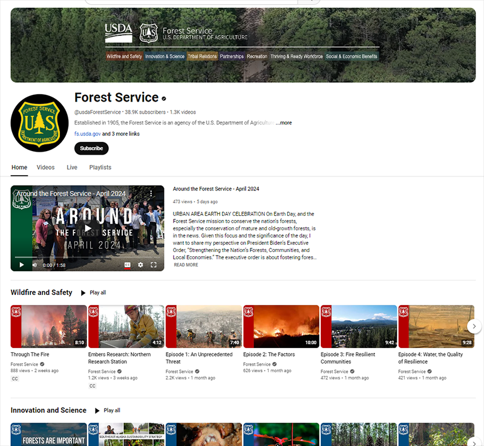This screenshot has height=446, width=484.
Task: Click the Play all icon for Wildfire and Safety
Action: (83, 292)
